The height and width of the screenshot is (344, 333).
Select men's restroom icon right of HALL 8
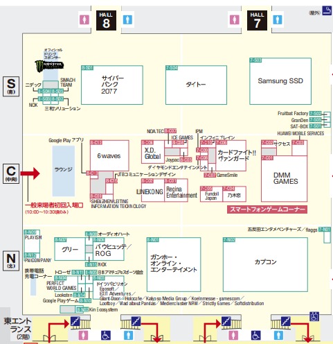(127, 19)
